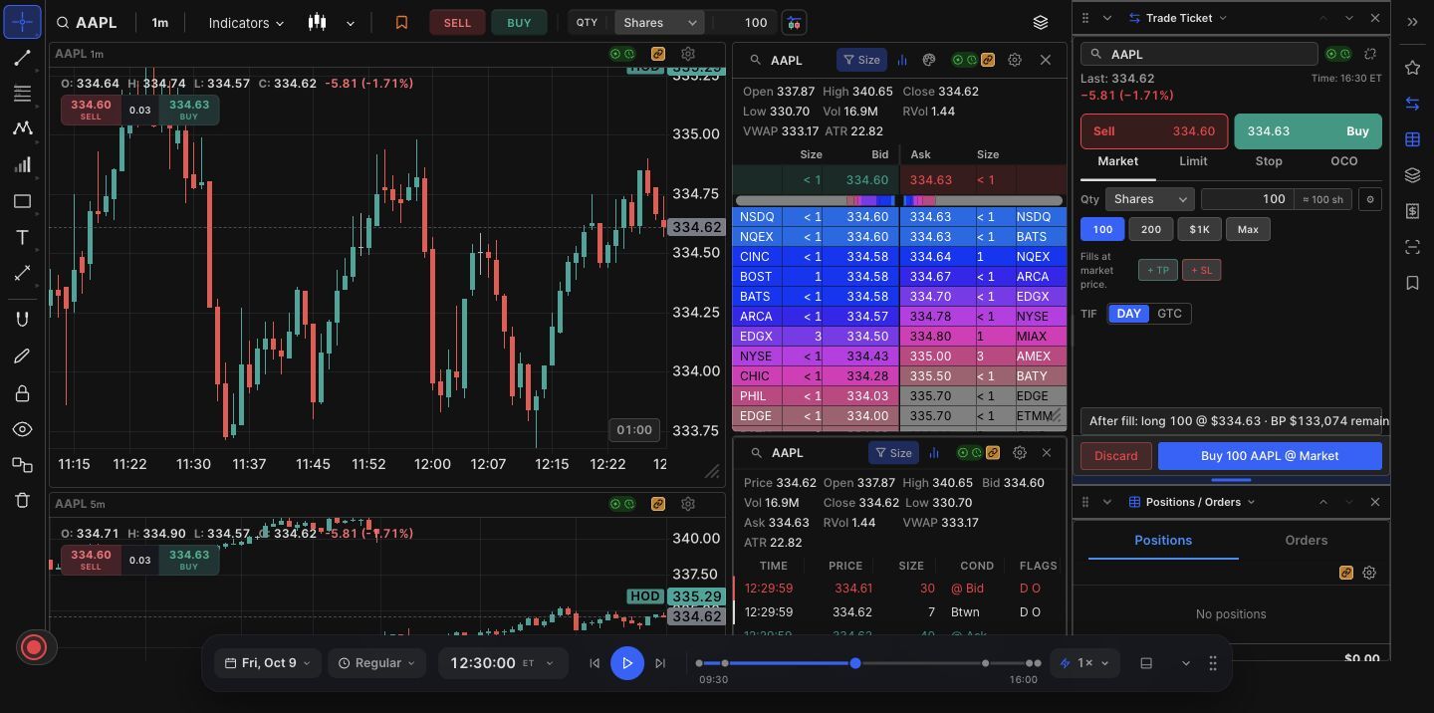Discard the trade ticket order
Image resolution: width=1434 pixels, height=713 pixels.
click(1115, 456)
